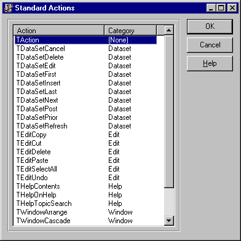Choose the TDataSetEdit action
Viewport: 241px width, 241px height.
pyautogui.click(x=85, y=66)
